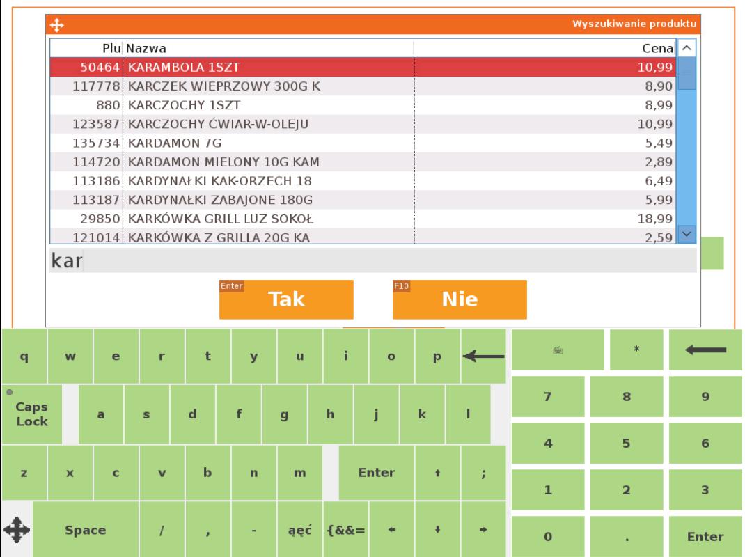
Task: Click the product list scrollbar thumb
Action: (x=687, y=74)
